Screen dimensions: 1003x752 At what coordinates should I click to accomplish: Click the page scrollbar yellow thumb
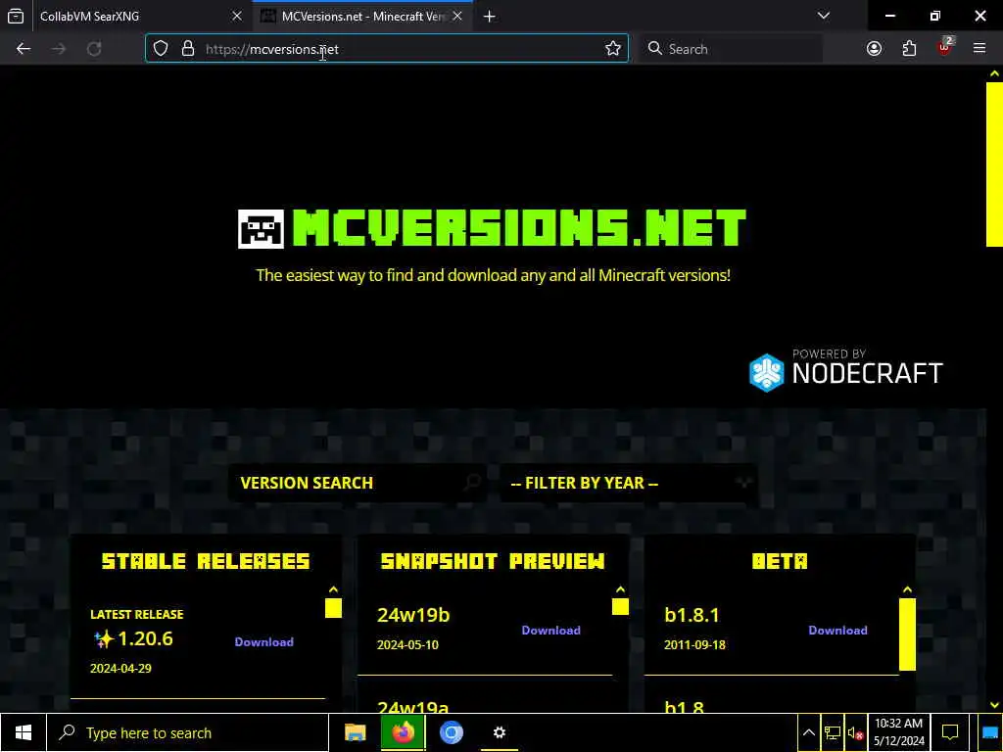994,164
